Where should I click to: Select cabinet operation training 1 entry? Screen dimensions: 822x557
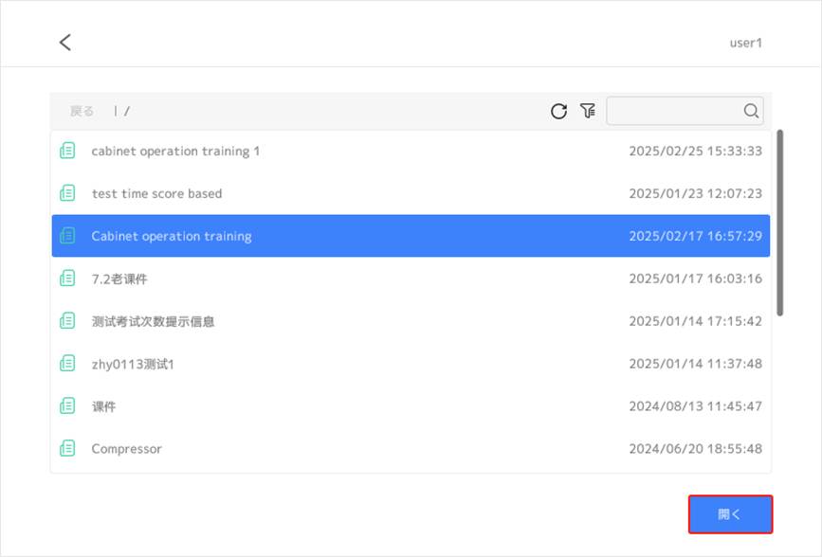coord(411,151)
